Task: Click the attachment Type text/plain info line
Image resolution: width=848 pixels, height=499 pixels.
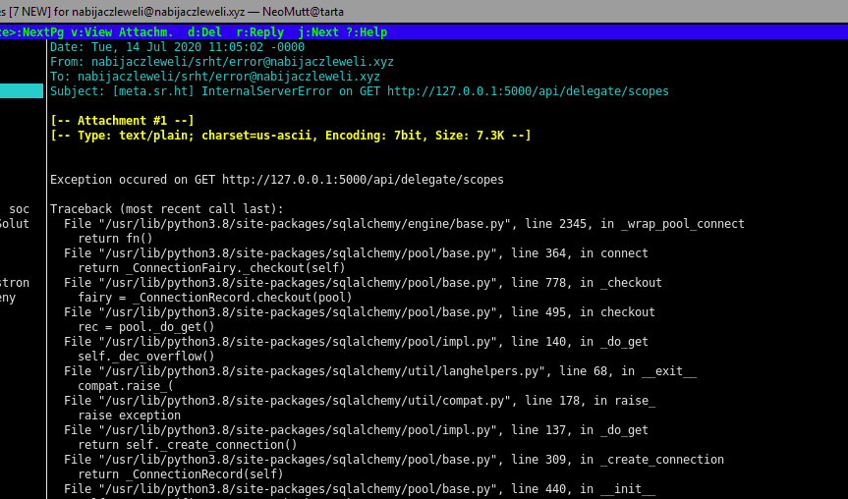Action: [290, 136]
